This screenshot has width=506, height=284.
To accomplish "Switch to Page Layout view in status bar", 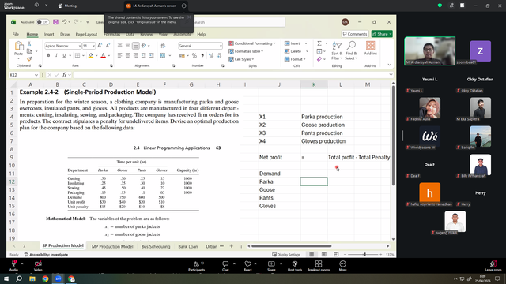I will pos(323,254).
